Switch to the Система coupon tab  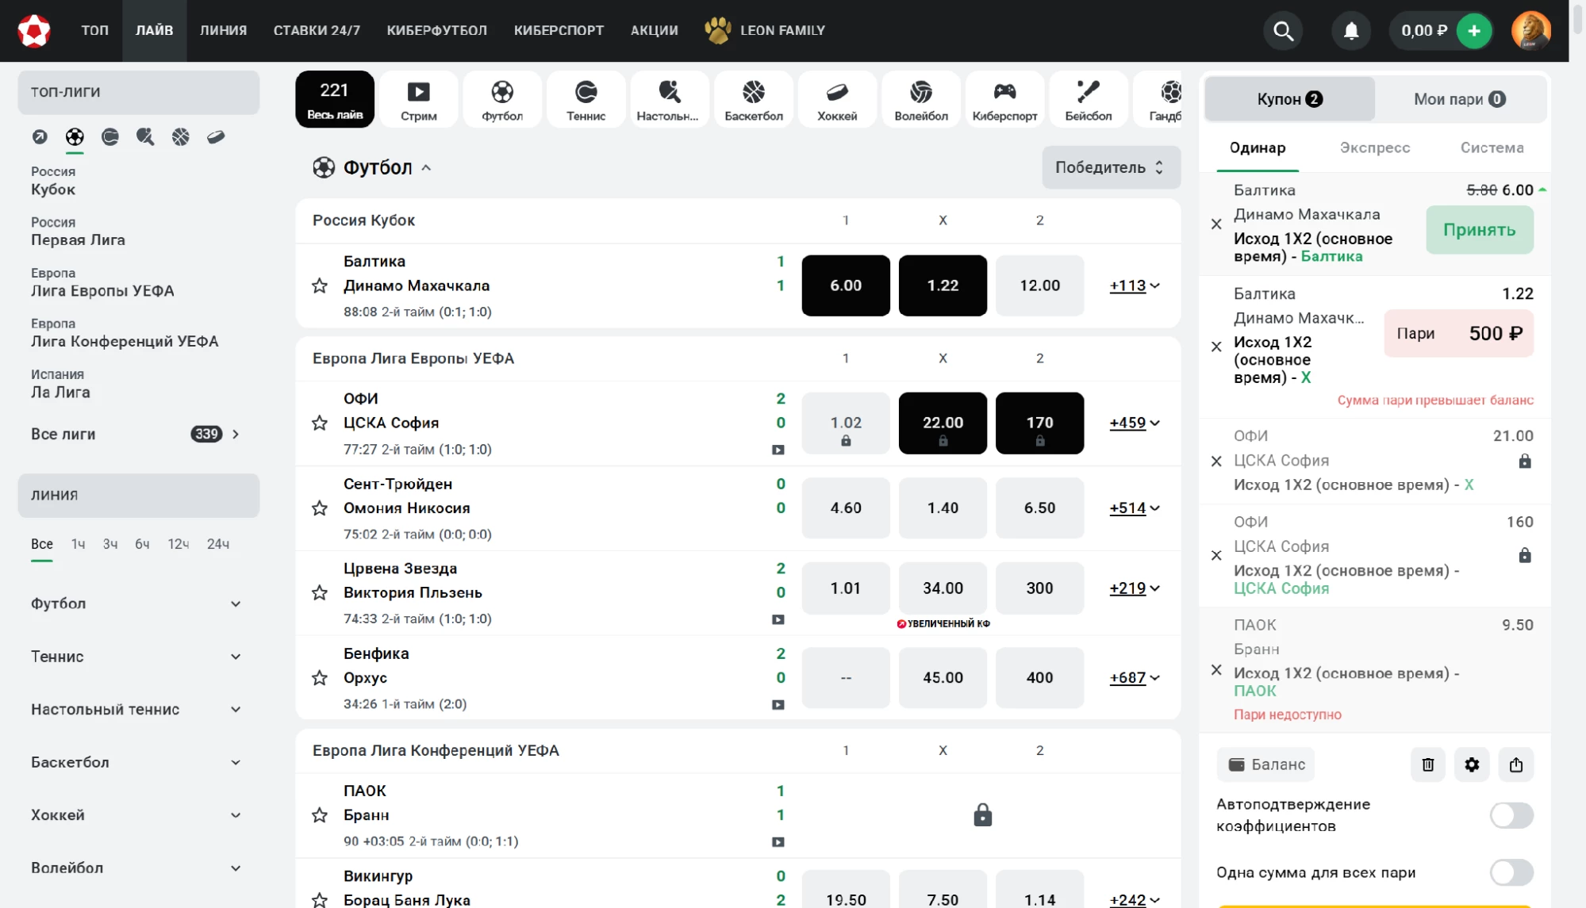click(x=1492, y=148)
